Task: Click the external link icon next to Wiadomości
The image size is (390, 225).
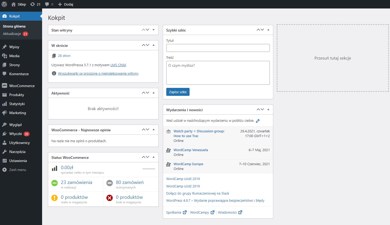Action: [240, 212]
